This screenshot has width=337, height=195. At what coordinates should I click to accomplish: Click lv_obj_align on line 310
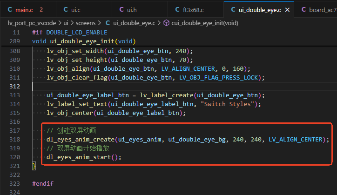68,68
